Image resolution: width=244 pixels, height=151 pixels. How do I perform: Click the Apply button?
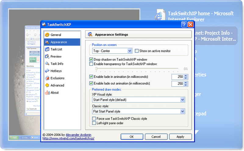pyautogui.click(x=180, y=137)
